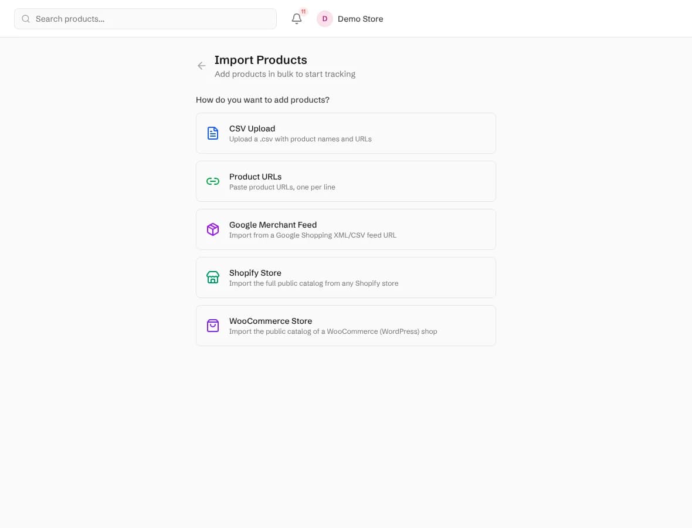The image size is (692, 528).
Task: Click the blue CSV file icon
Action: click(x=213, y=133)
